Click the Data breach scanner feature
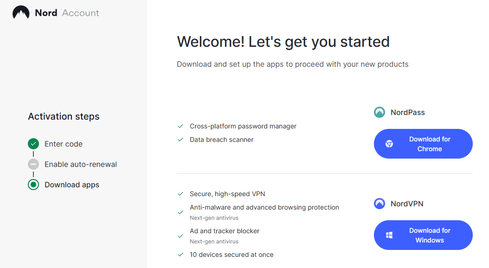Viewport: 489px width, 268px height. [x=221, y=140]
